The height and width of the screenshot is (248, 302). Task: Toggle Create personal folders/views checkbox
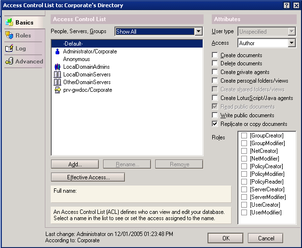coord(215,80)
